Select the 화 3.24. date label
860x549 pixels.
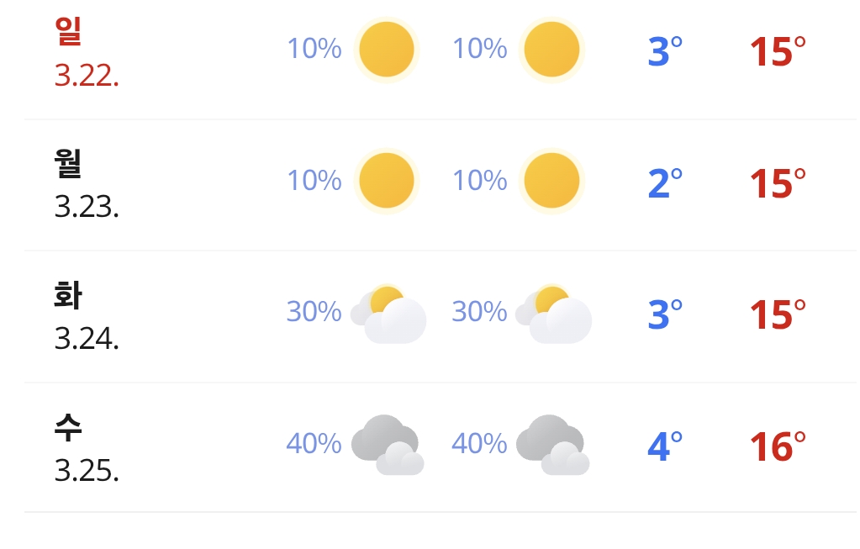86,316
